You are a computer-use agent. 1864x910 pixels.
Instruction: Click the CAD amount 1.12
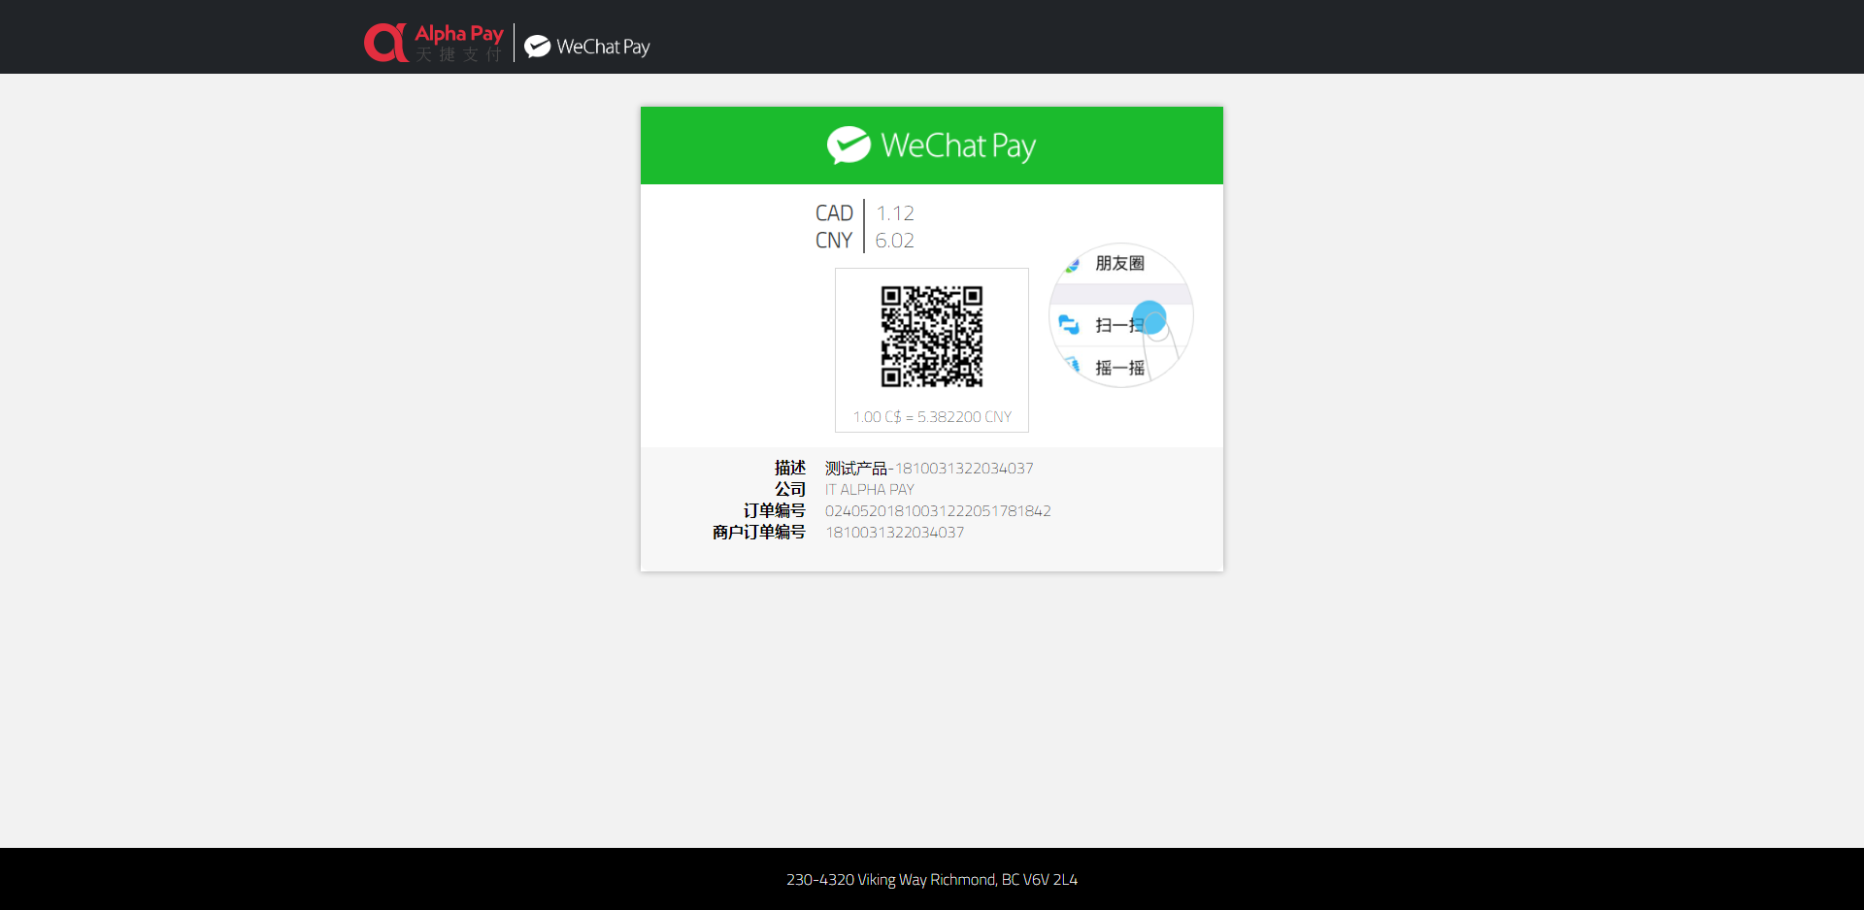coord(895,213)
